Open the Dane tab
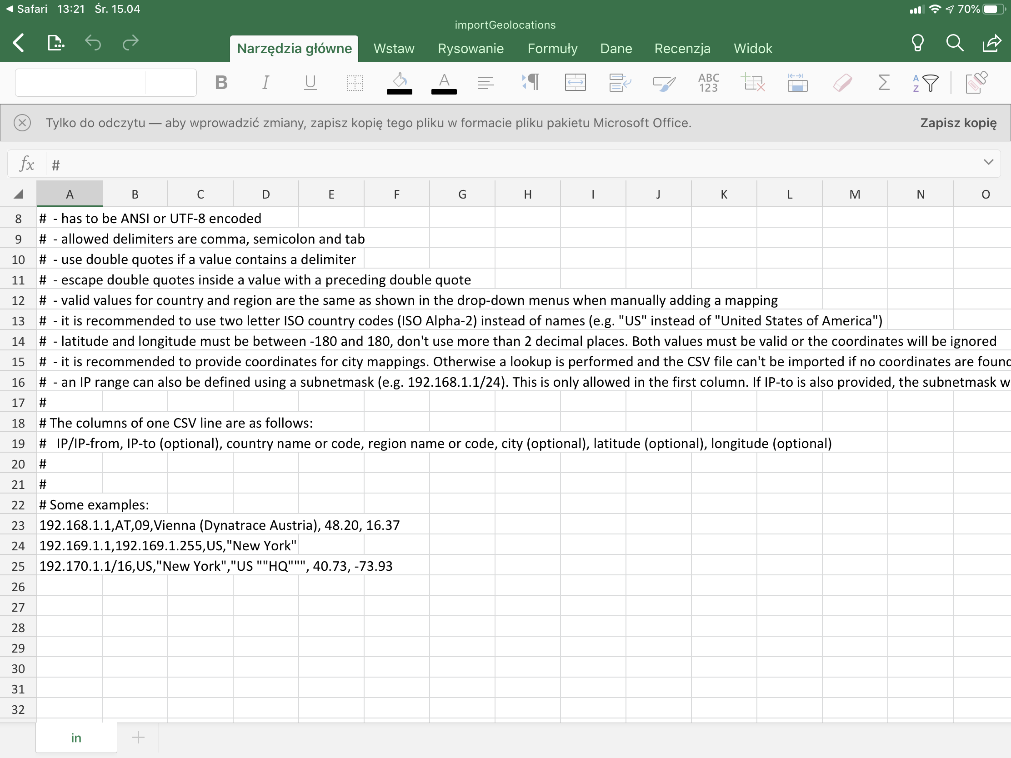 point(616,49)
